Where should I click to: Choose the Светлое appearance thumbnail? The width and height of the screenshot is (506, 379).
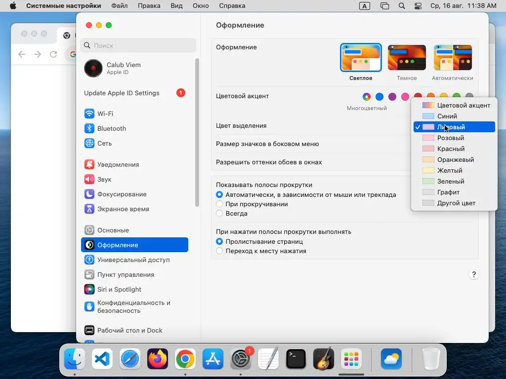[361, 57]
